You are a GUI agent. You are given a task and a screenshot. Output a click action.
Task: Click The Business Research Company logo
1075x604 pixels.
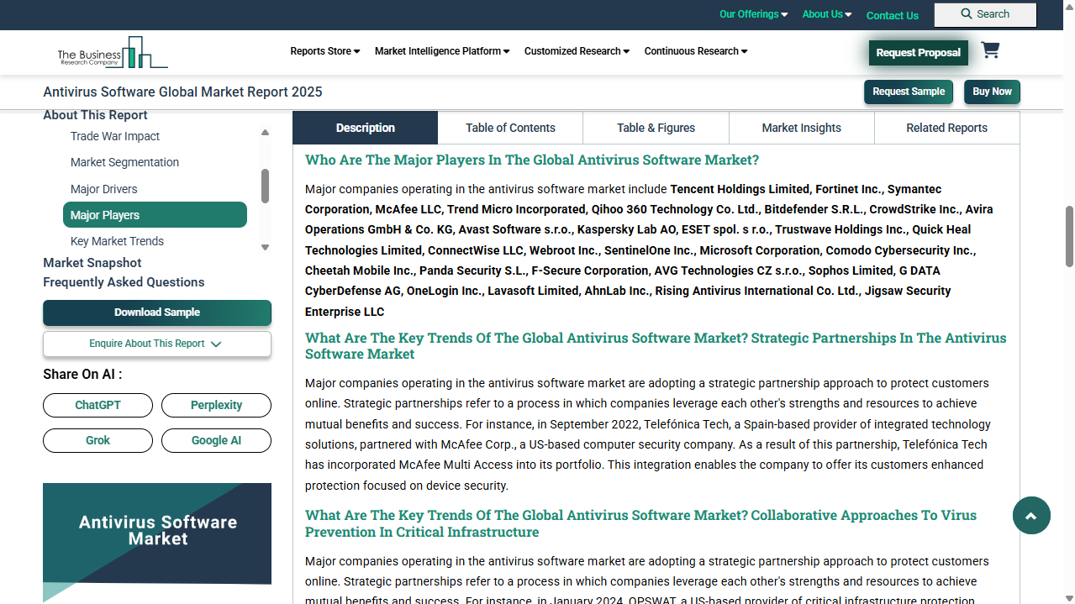[x=113, y=52]
